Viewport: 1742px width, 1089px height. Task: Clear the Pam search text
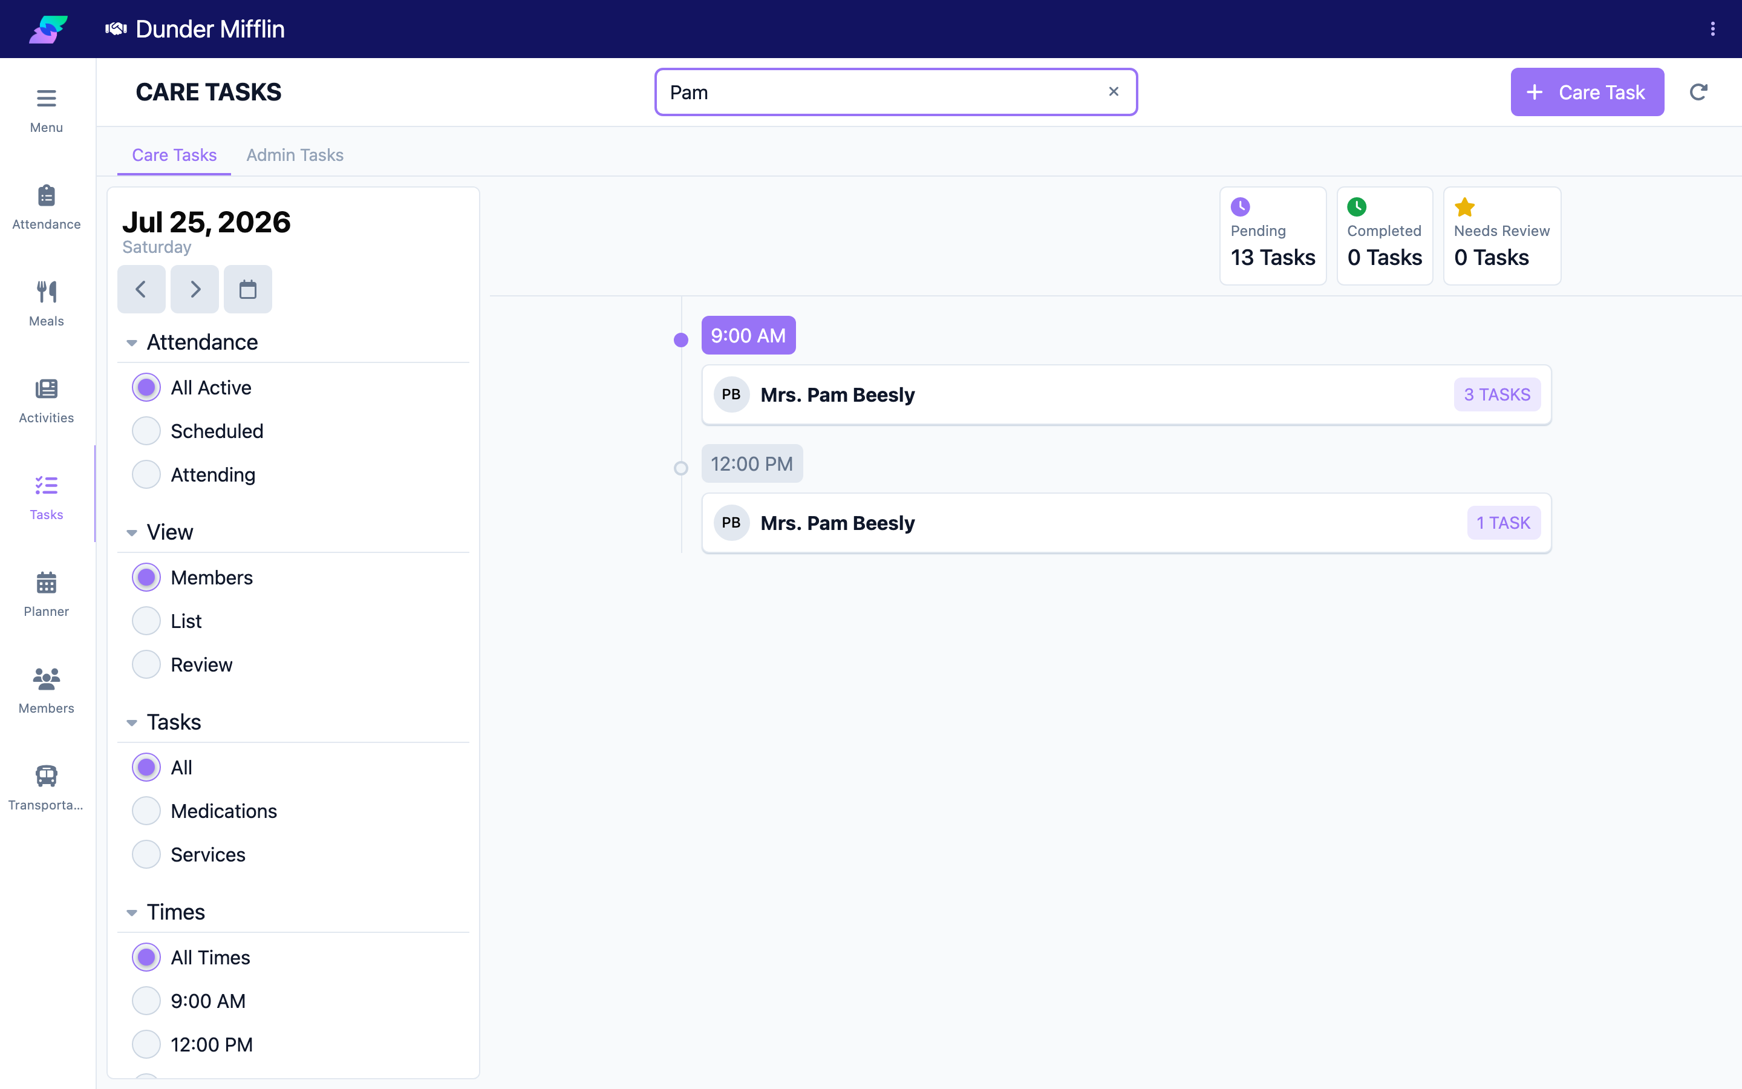[x=1114, y=91]
